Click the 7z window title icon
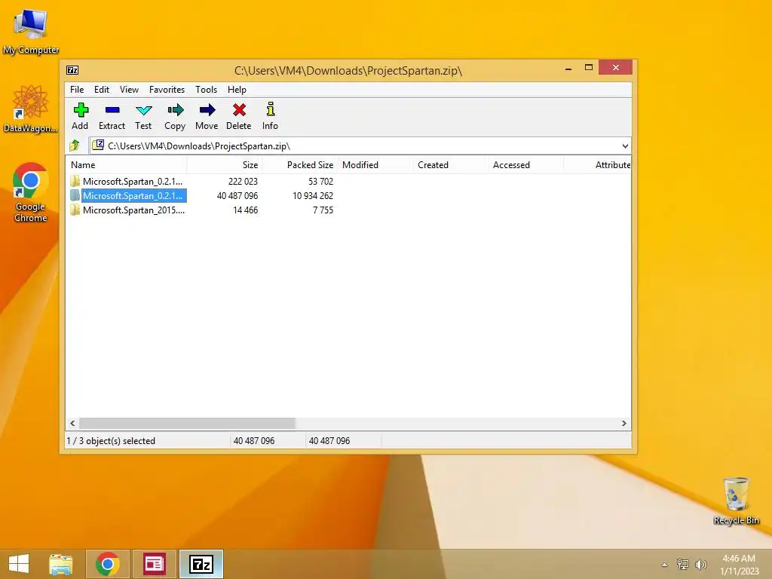The image size is (772, 579). pos(72,70)
